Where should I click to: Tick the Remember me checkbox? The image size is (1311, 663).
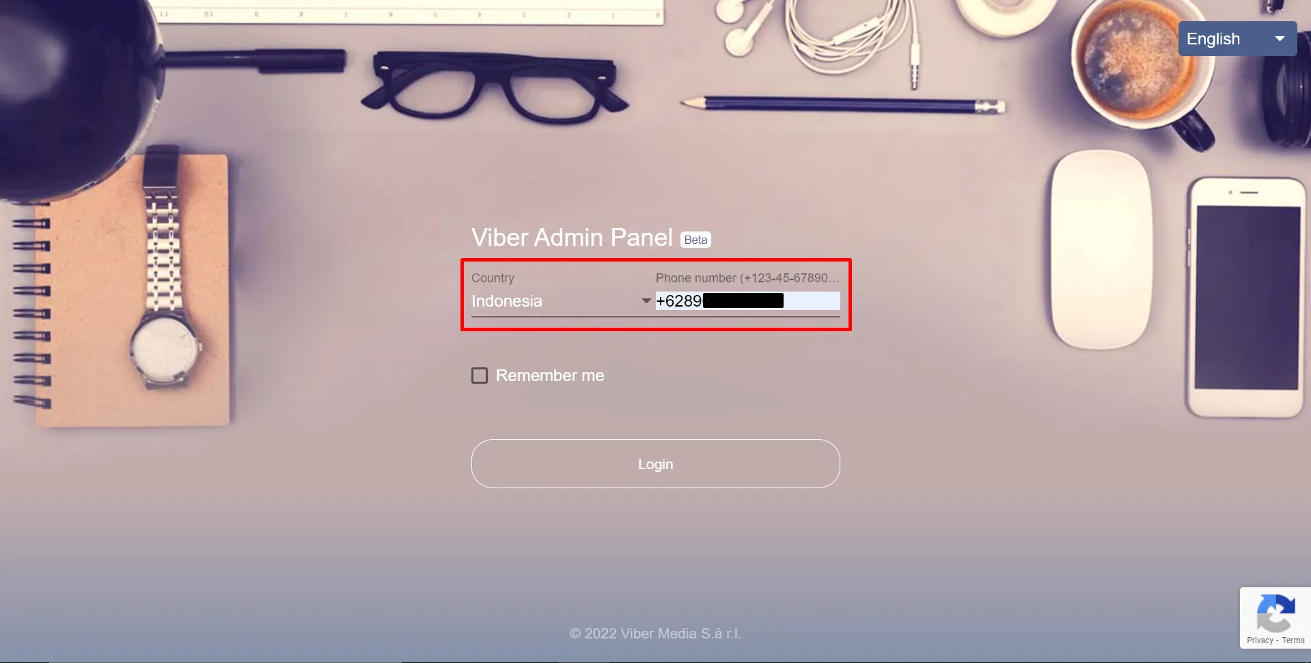[480, 376]
